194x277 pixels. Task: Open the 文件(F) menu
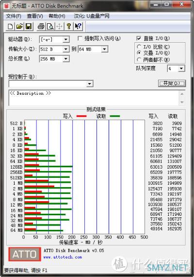[x=14, y=16]
